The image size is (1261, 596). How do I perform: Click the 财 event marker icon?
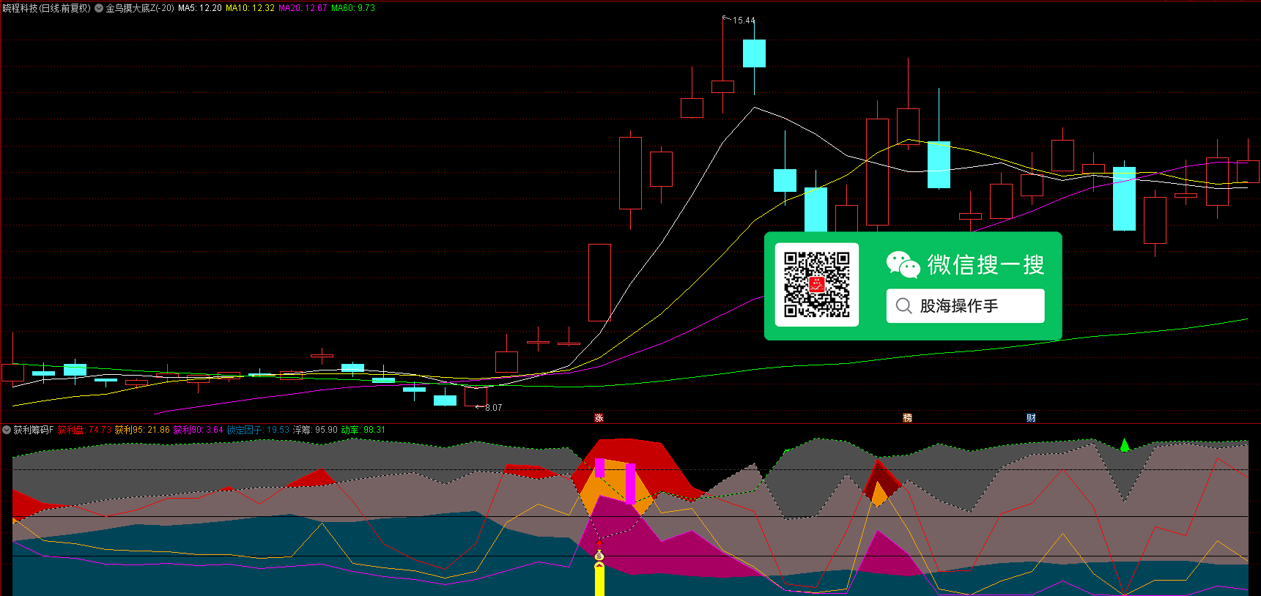[1031, 418]
